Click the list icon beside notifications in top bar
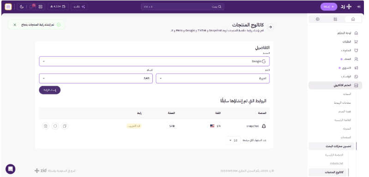Screen dimensions: 369x177 [x=40, y=7]
